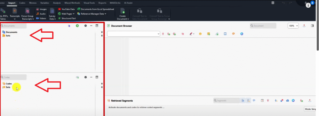Export retrieved segments
The image size is (319, 116).
click(x=310, y=100)
